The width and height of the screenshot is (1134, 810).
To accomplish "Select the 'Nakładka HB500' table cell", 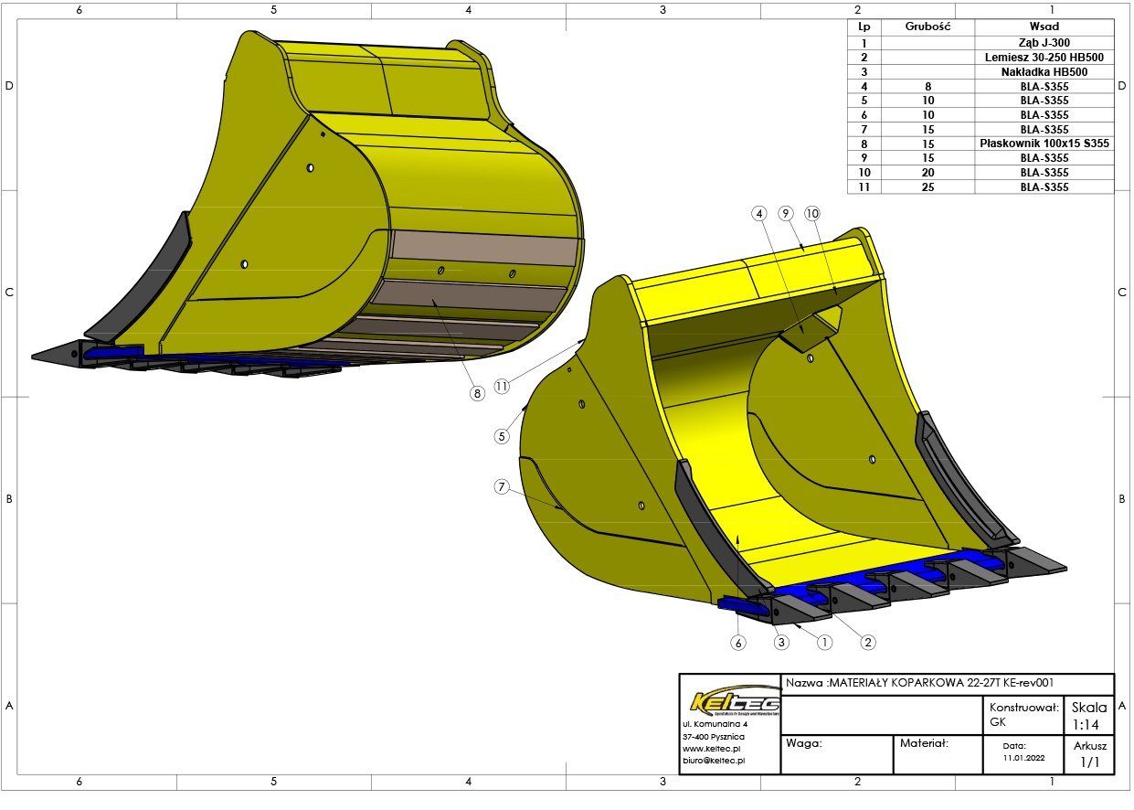I will coord(1044,71).
